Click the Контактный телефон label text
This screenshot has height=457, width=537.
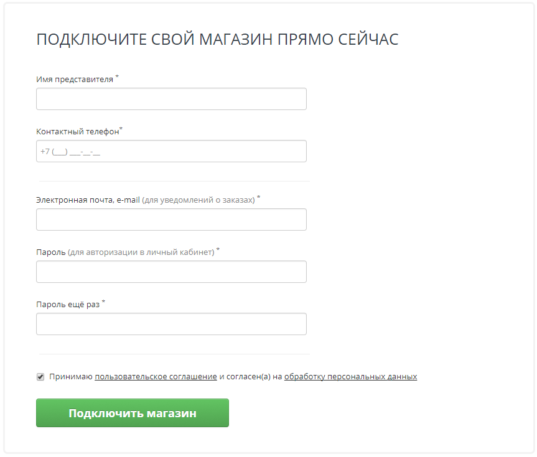[x=78, y=131]
